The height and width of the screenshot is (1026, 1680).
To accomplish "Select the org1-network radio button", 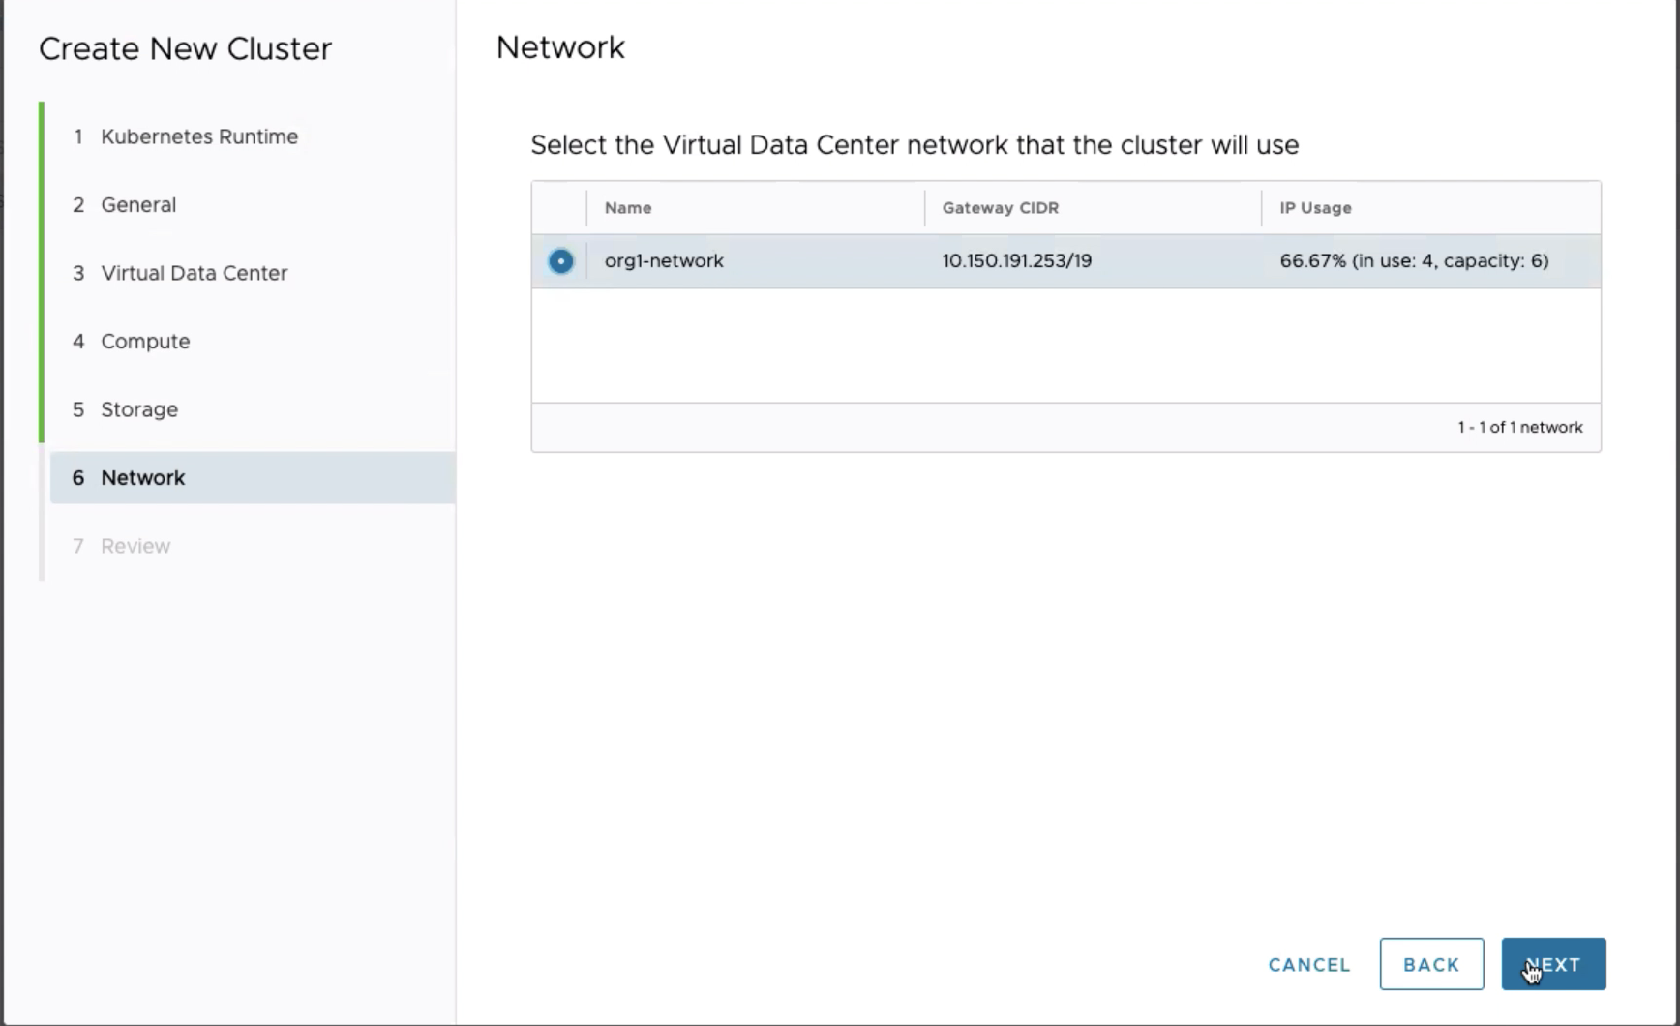I will tap(560, 261).
